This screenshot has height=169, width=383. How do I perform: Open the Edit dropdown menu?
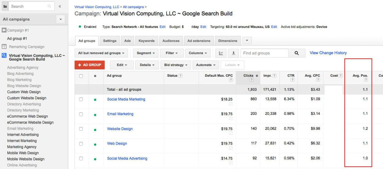click(x=122, y=65)
